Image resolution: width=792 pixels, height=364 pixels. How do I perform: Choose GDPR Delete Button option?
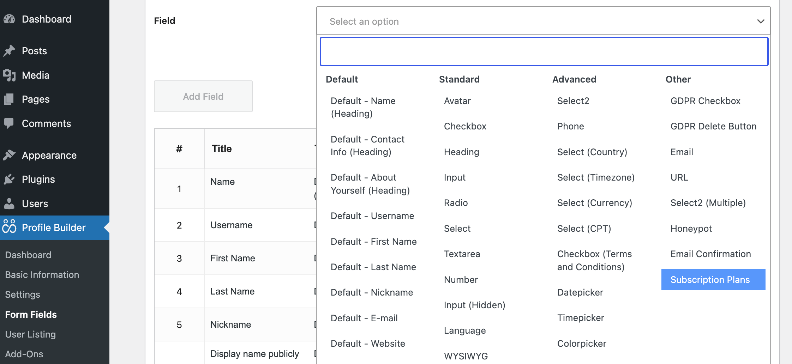(x=713, y=126)
